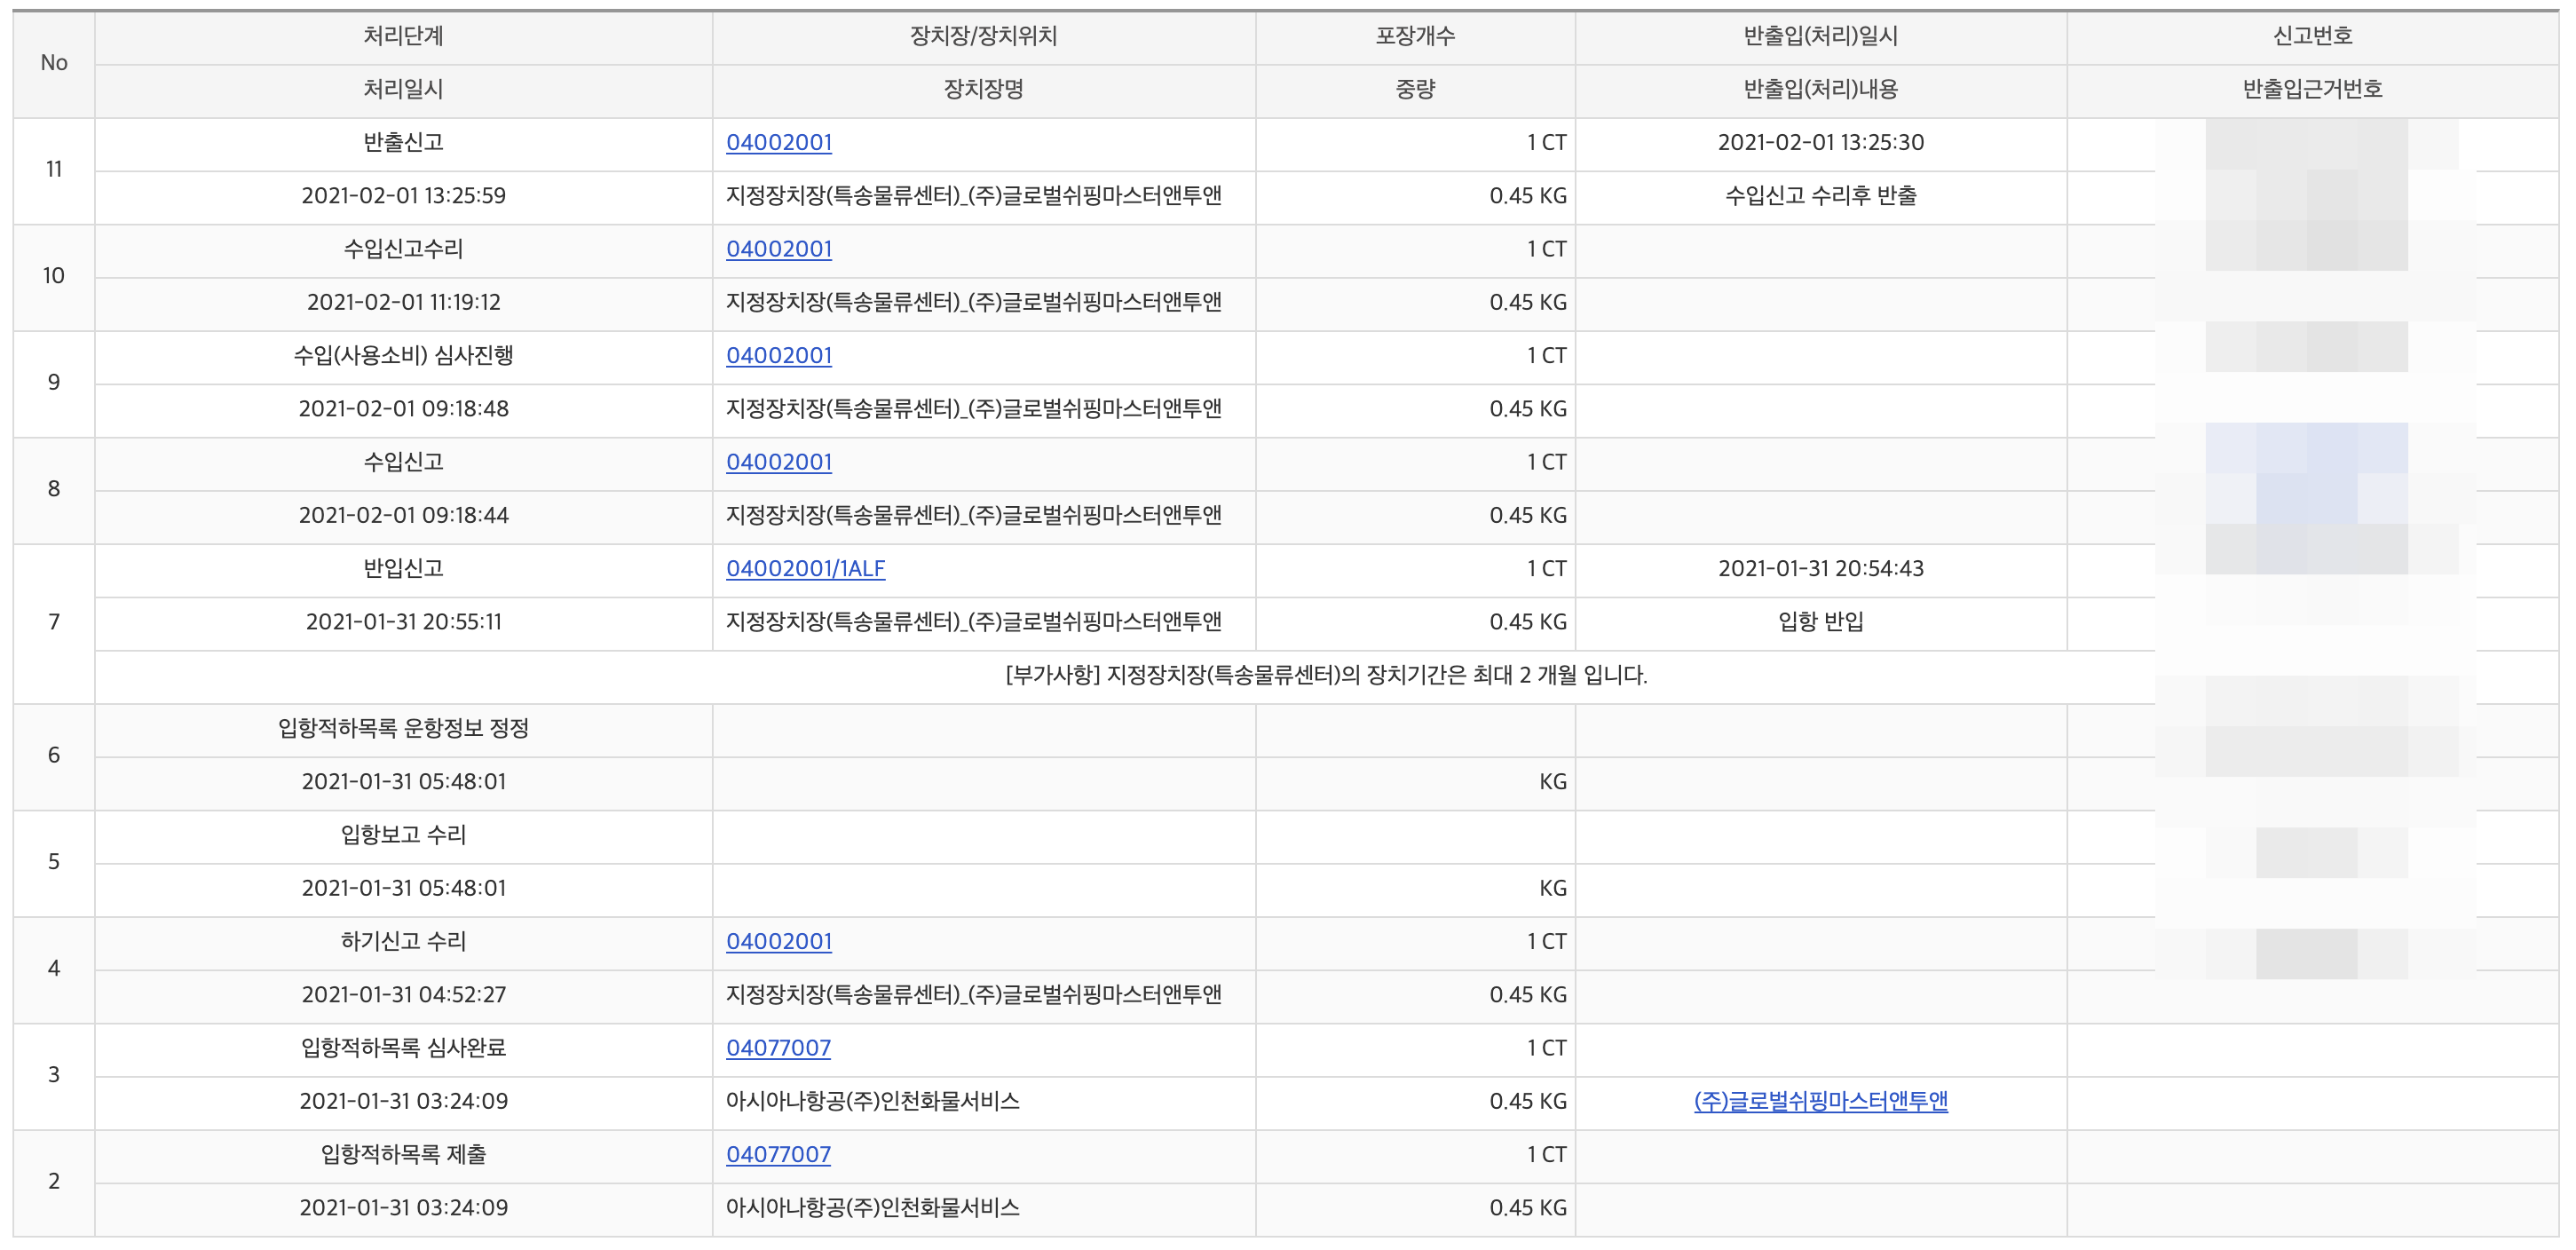The image size is (2576, 1250).
Task: Click the 포장개수 column header
Action: [1415, 36]
